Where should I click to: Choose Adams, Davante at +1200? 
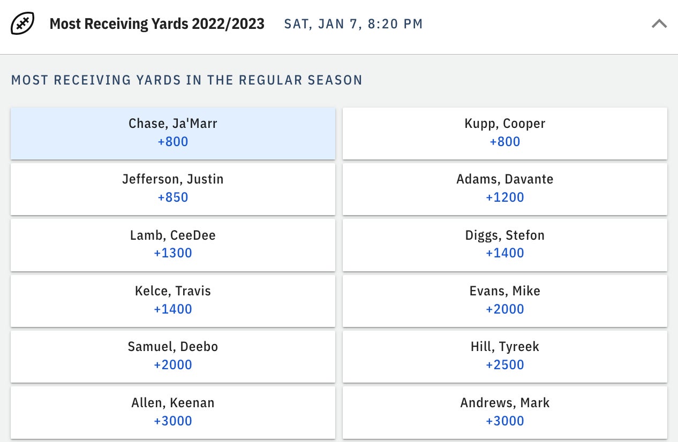(505, 188)
